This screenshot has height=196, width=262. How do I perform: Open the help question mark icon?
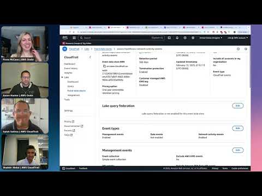pos(185,38)
